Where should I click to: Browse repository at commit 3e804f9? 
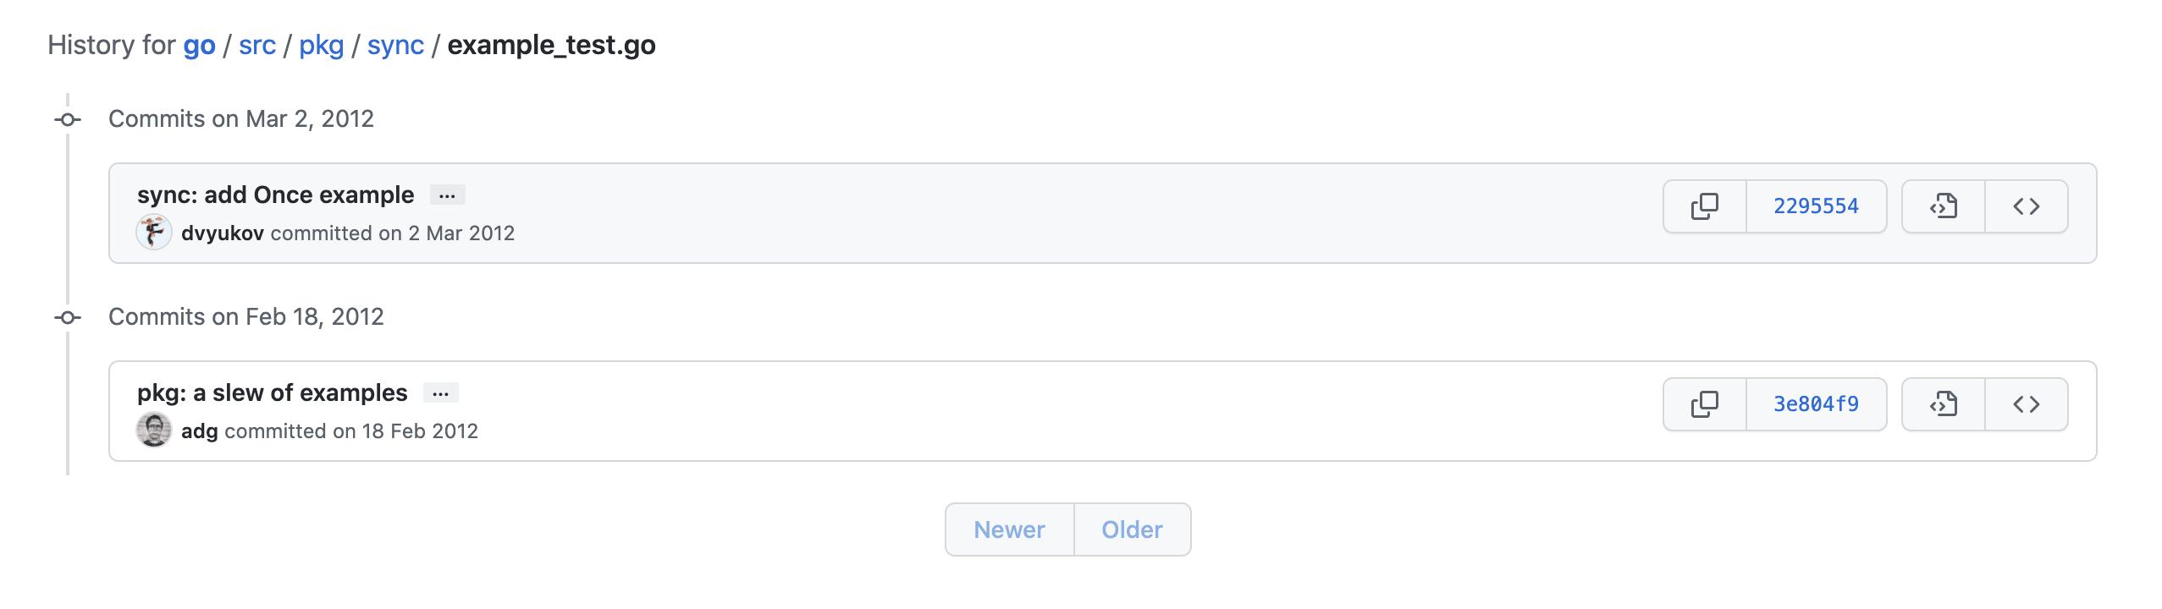click(x=2027, y=404)
